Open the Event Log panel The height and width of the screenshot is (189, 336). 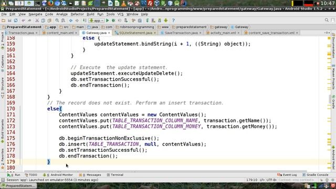point(287,175)
